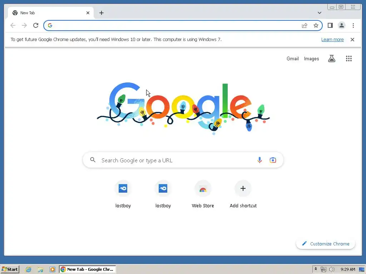This screenshot has height=274, width=366.
Task: Search by image with Google Lens
Action: [273, 160]
